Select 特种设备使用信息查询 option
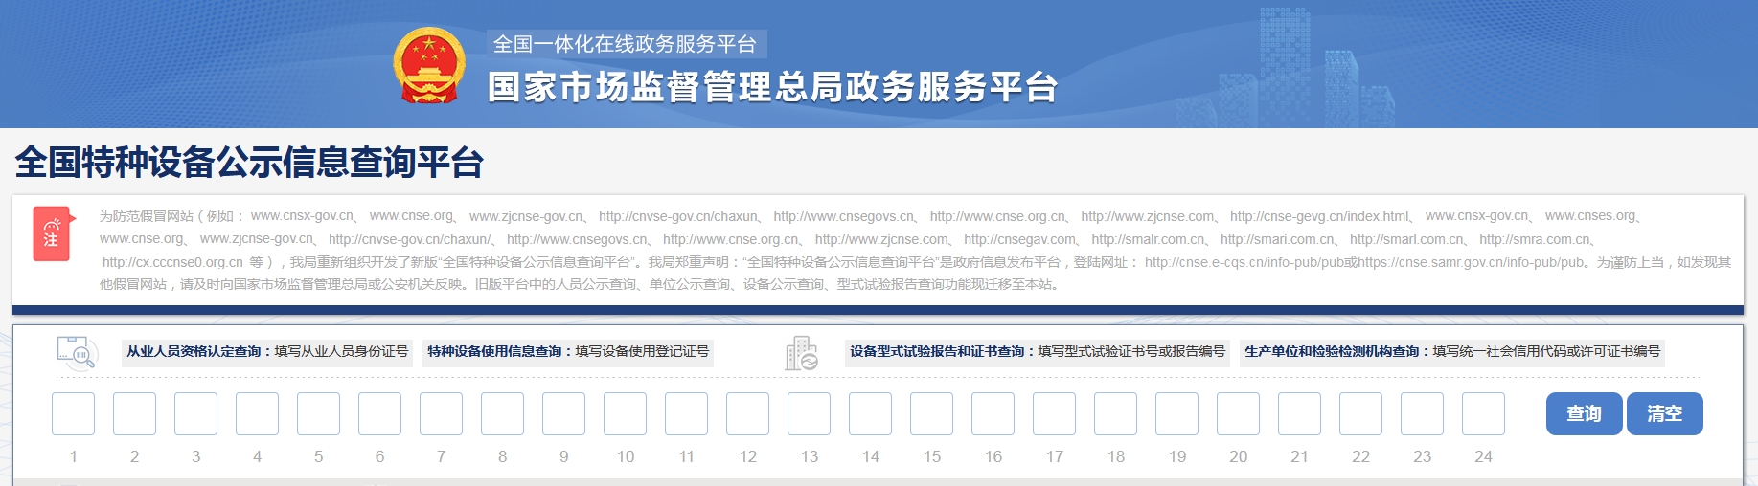Image resolution: width=1758 pixels, height=486 pixels. (x=568, y=352)
